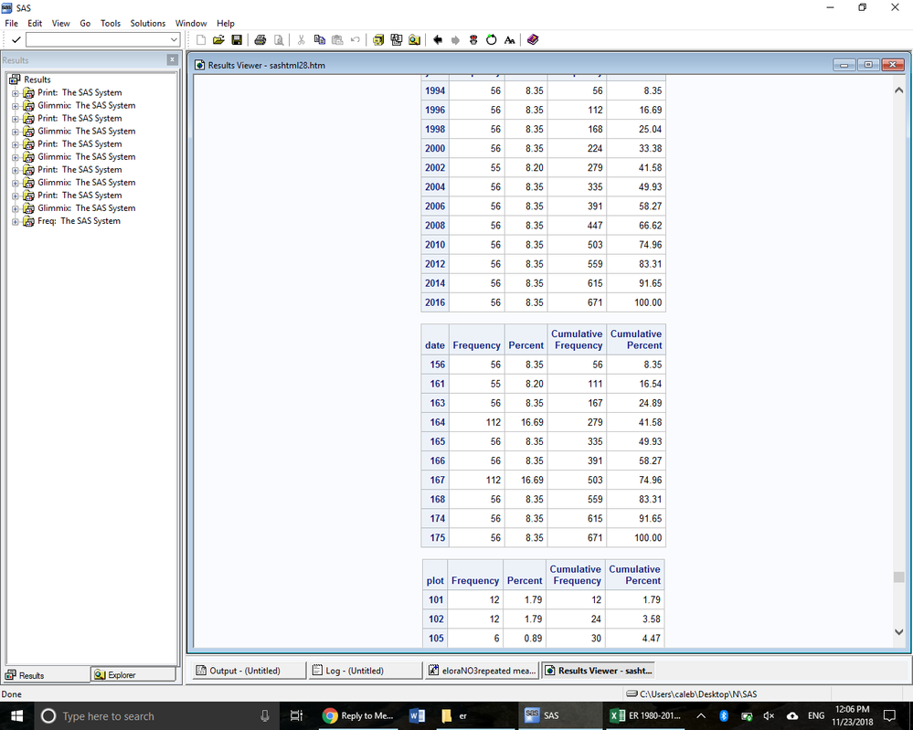This screenshot has width=913, height=730.
Task: Click the Results Viewer vertical scrollbar thumb
Action: 898,577
